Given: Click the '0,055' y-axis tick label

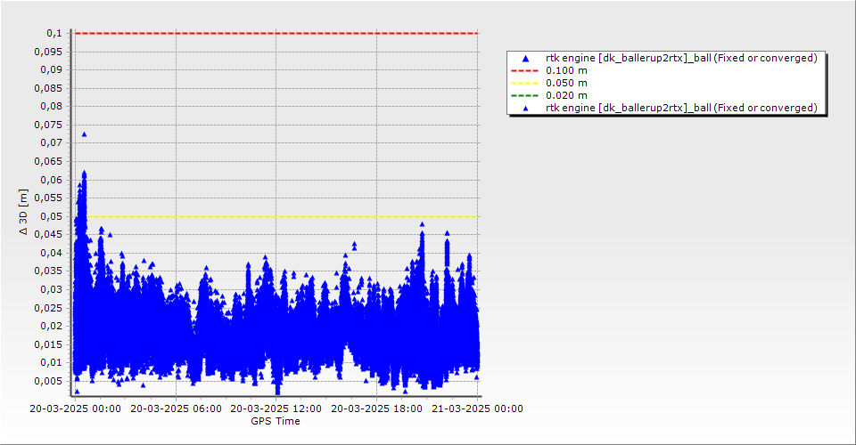Looking at the screenshot, I should click(x=48, y=198).
